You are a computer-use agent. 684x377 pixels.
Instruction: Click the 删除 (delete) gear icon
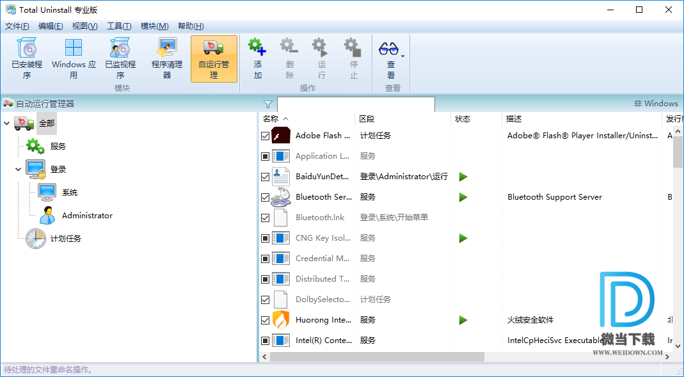click(290, 47)
